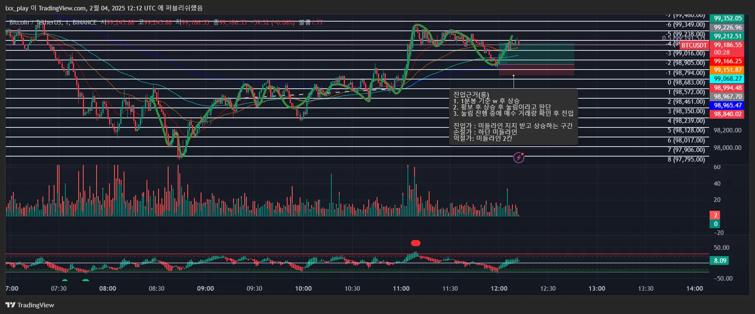
Task: Click the annotation line starting with 진입가
Action: point(513,125)
